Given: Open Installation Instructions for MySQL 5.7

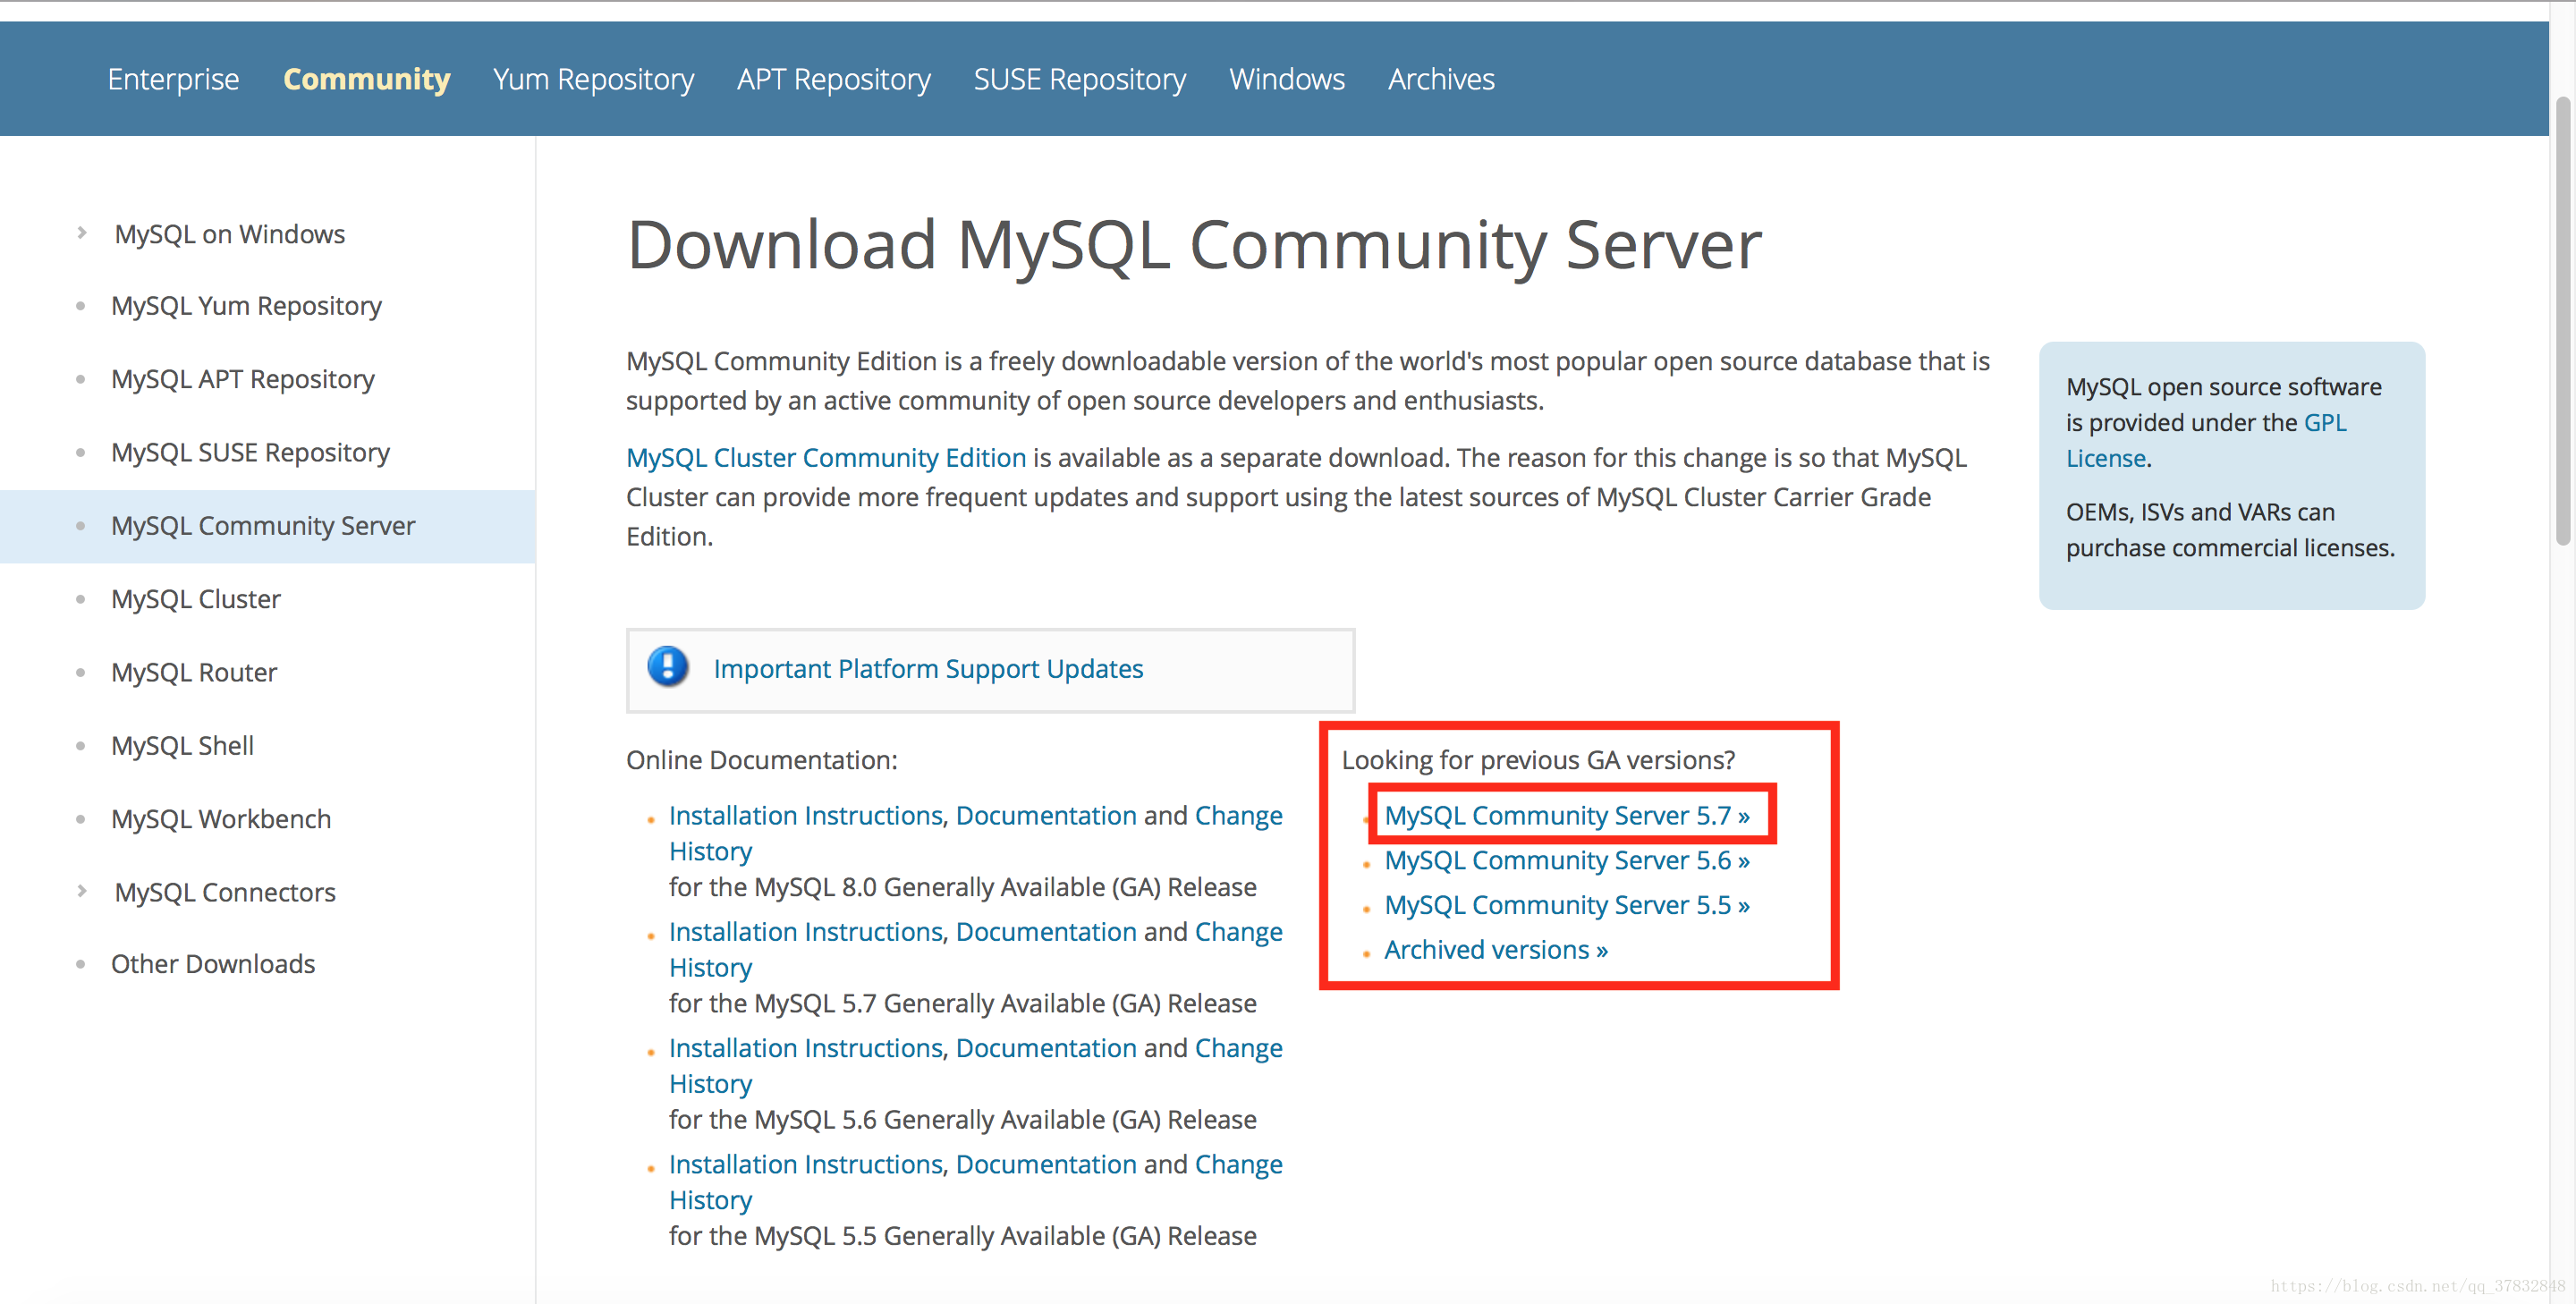Looking at the screenshot, I should click(806, 931).
